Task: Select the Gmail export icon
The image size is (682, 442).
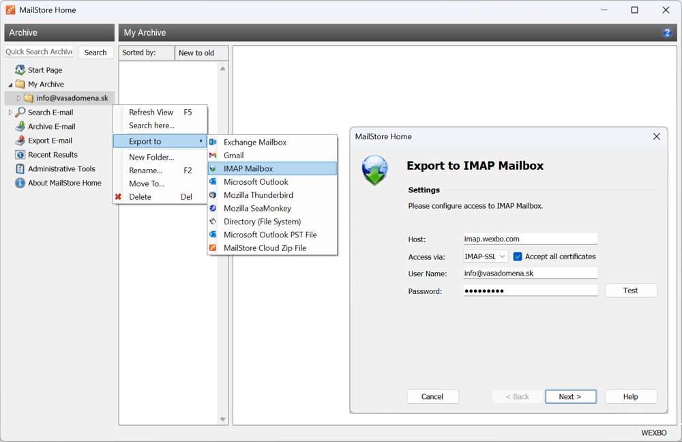Action: 213,155
